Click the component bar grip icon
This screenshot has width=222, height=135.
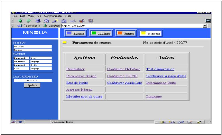[157, 122]
